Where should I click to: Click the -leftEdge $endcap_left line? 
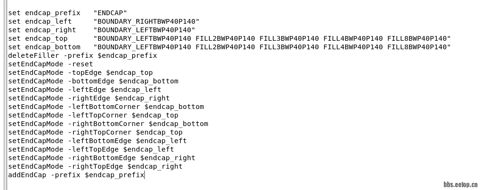coord(84,90)
